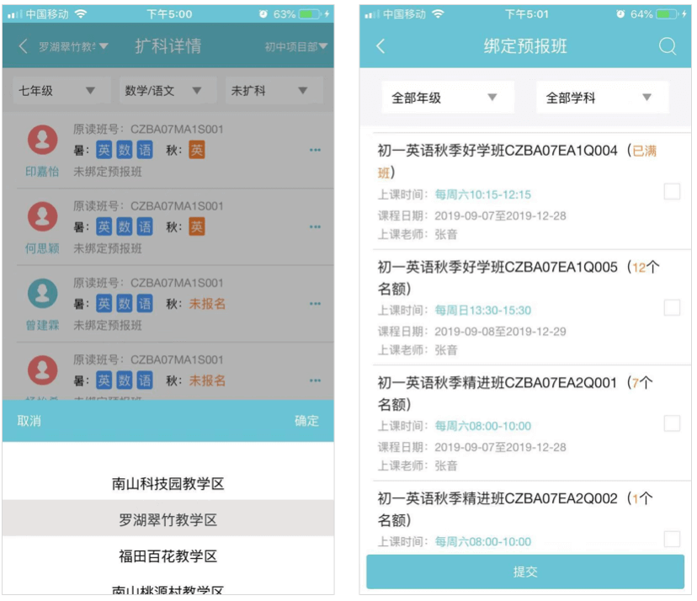
Task: Go back from 绑定预报班 screen
Action: 380,47
